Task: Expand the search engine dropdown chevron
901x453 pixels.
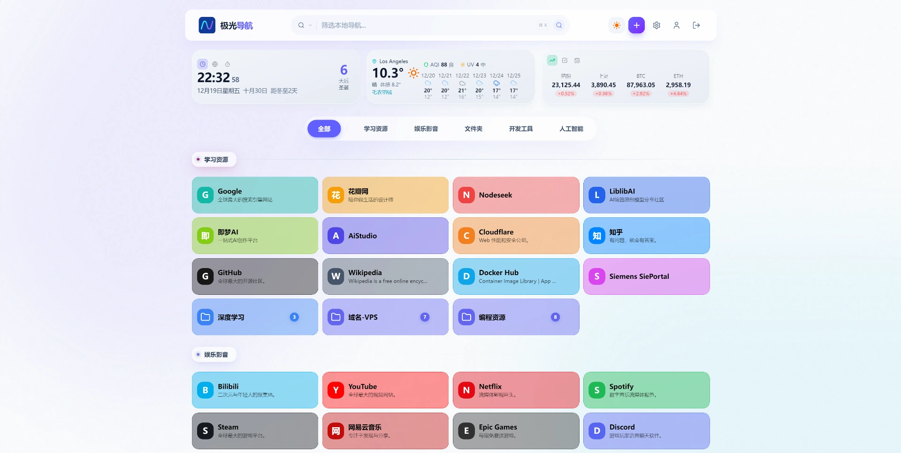Action: pyautogui.click(x=310, y=25)
